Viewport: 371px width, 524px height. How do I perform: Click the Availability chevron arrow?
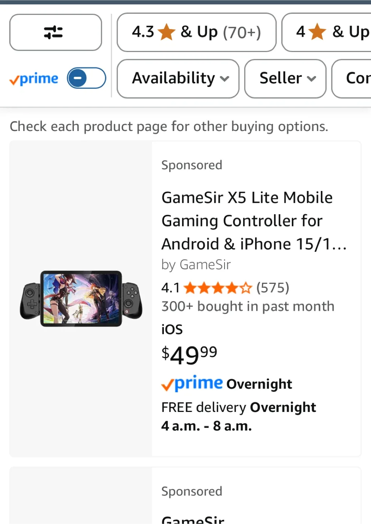[225, 79]
